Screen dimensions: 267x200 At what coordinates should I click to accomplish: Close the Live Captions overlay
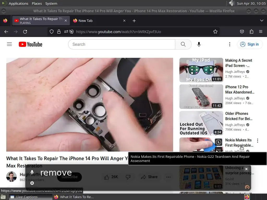tap(246, 169)
